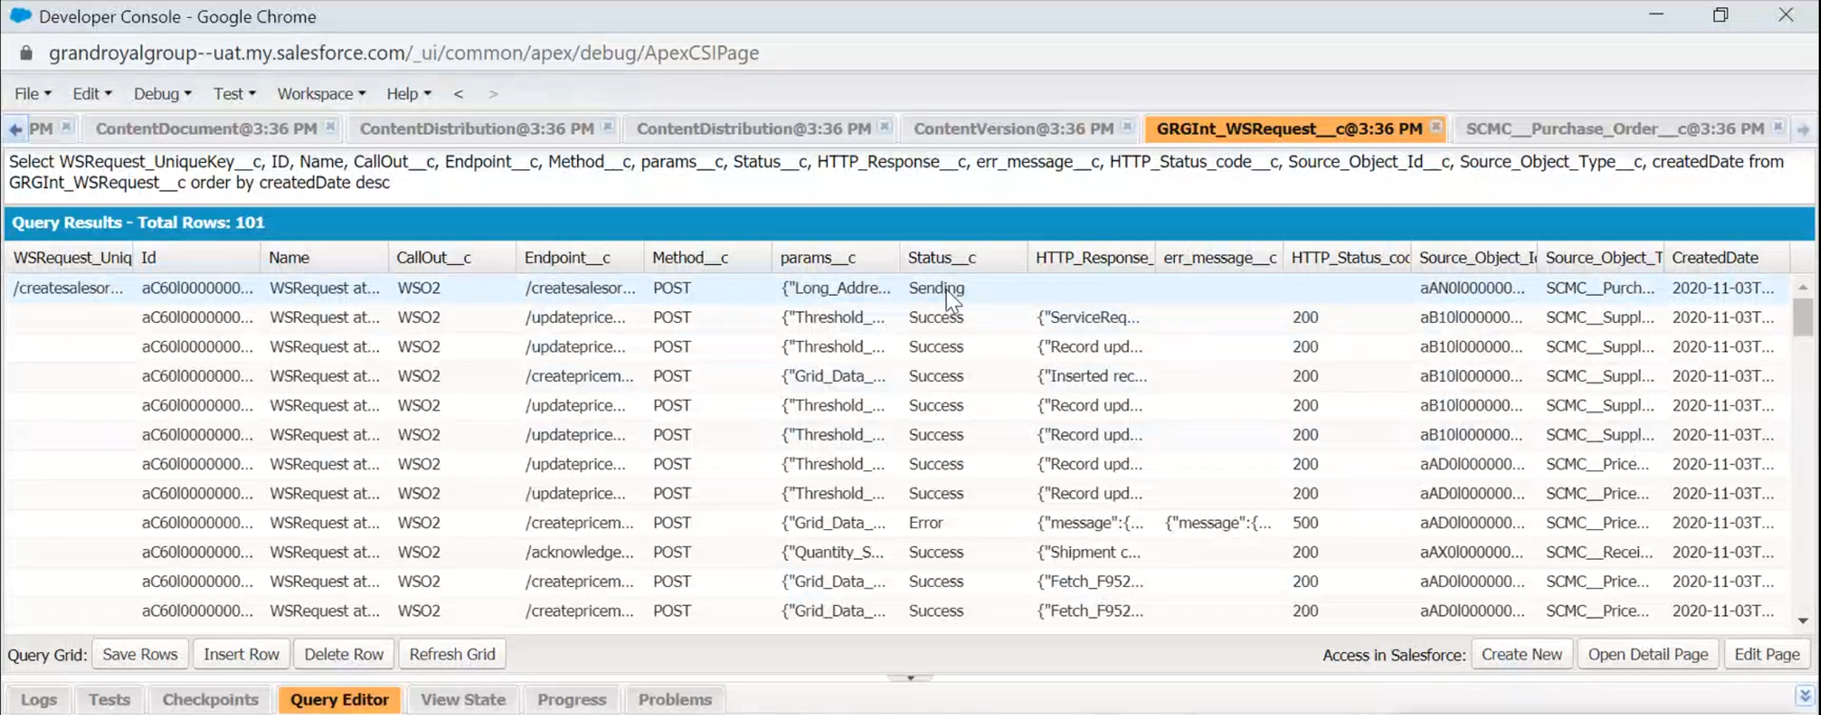Sort by the CreatedDate column header
Viewport: 1821px width, 715px height.
[1728, 258]
